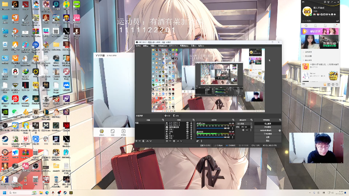Open transition options dots beside minus icon
This screenshot has height=196, width=349.
click(251, 130)
